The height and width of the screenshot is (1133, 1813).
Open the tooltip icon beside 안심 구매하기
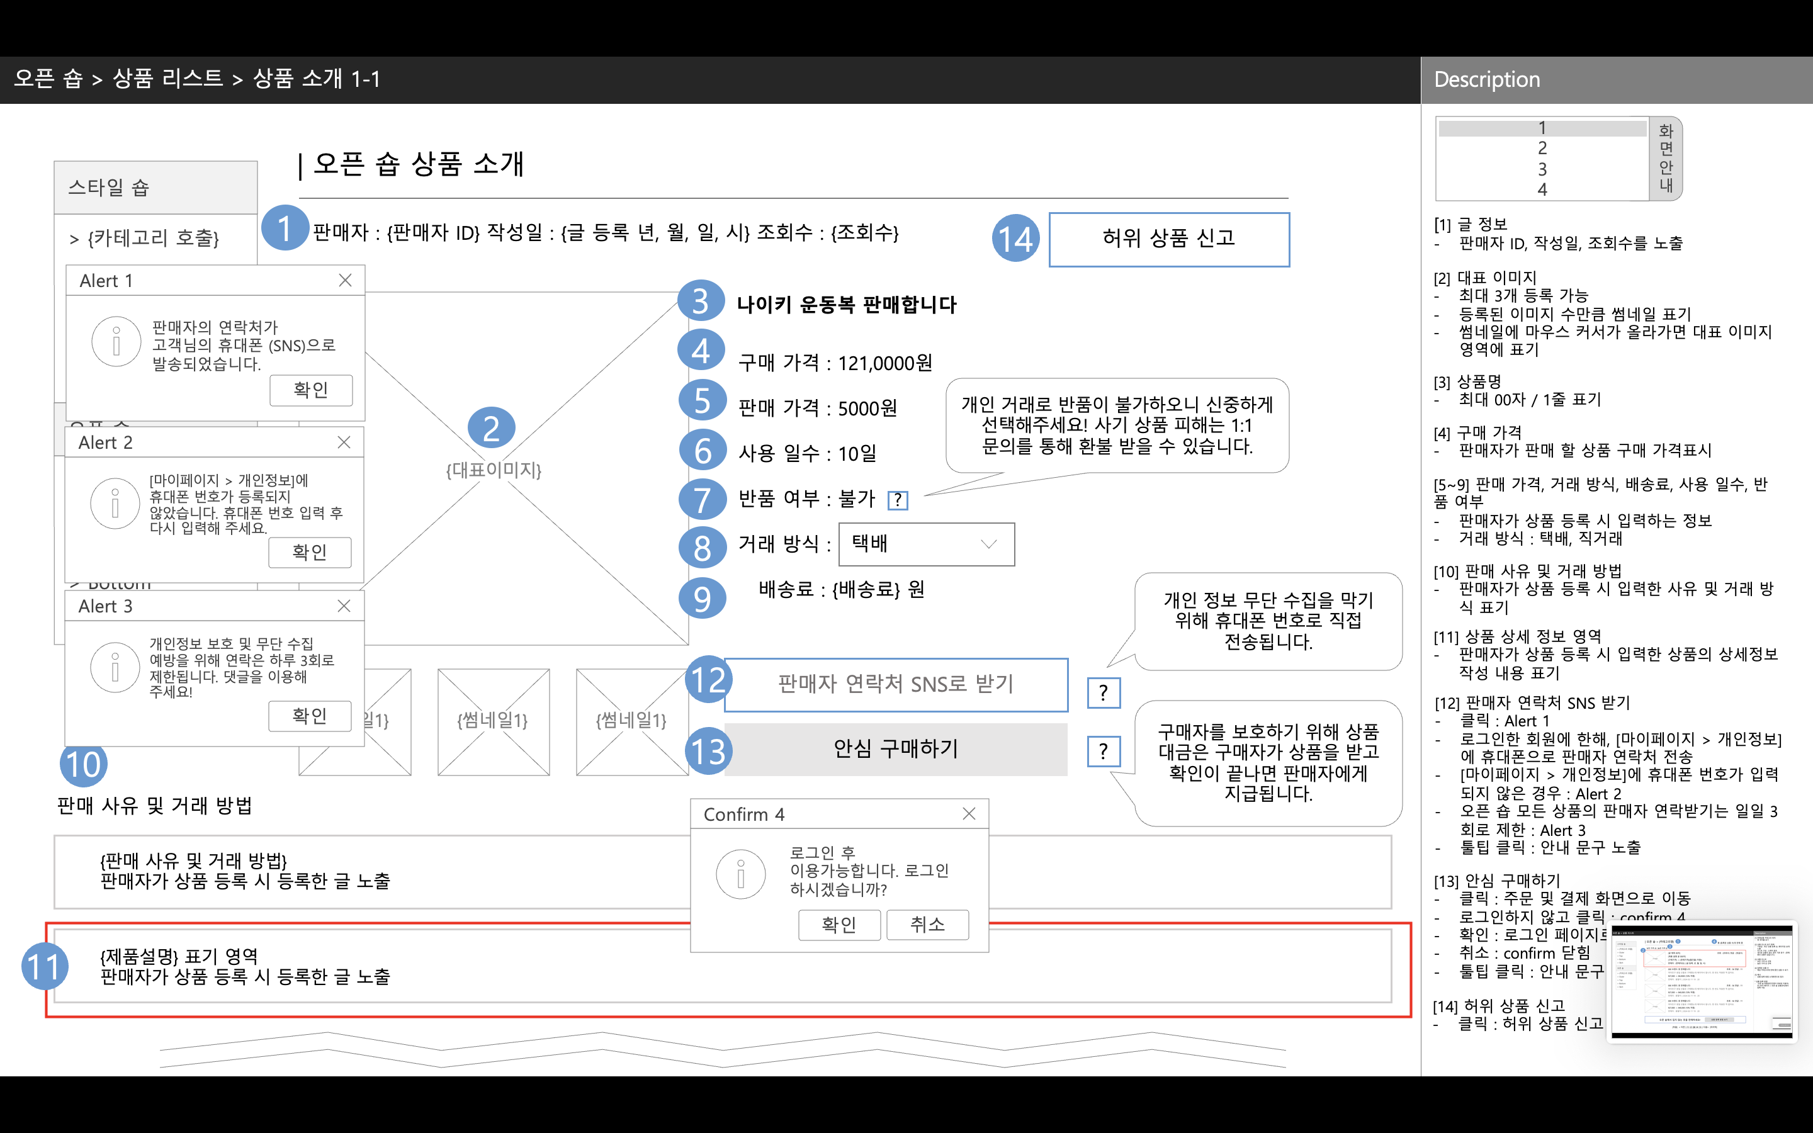tap(1104, 751)
